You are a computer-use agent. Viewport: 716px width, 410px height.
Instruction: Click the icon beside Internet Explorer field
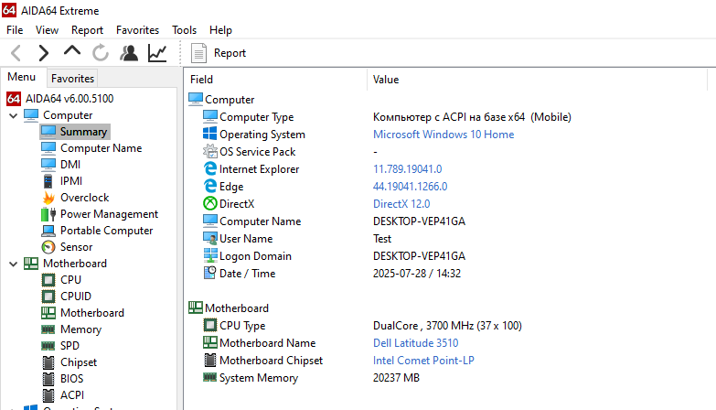pos(209,168)
